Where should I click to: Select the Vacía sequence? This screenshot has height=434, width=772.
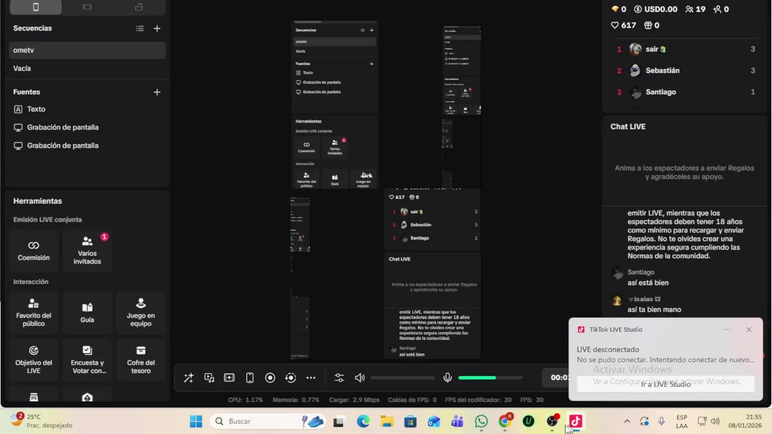[x=87, y=68]
